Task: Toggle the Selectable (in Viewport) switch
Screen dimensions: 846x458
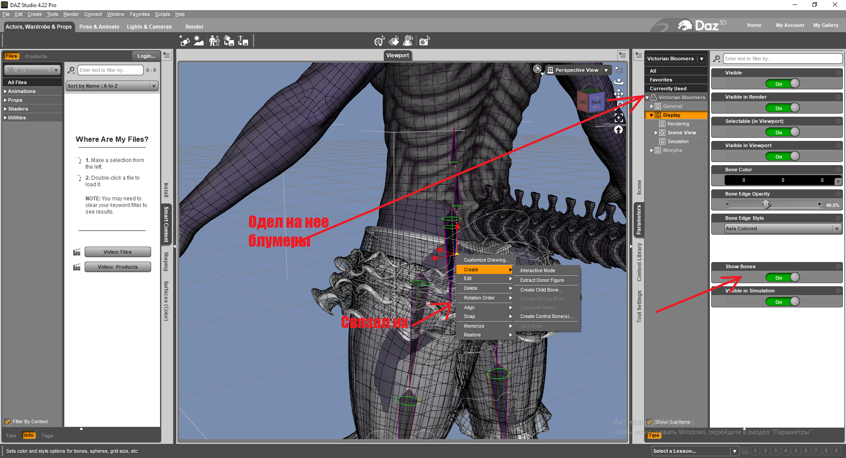Action: 782,132
